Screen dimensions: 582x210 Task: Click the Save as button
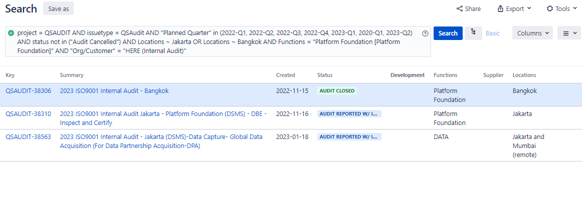58,8
